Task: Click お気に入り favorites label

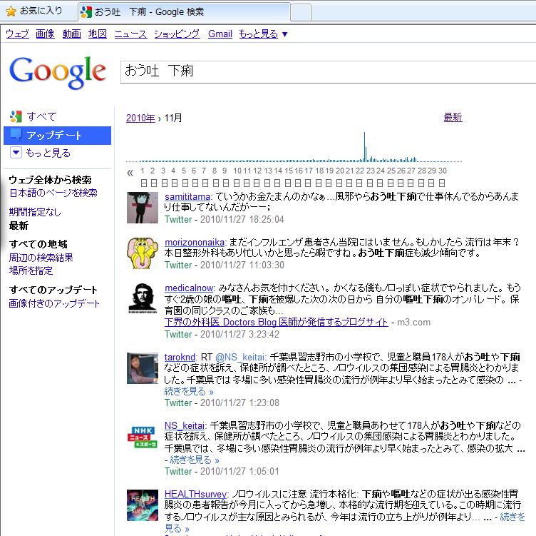Action: pyautogui.click(x=41, y=11)
